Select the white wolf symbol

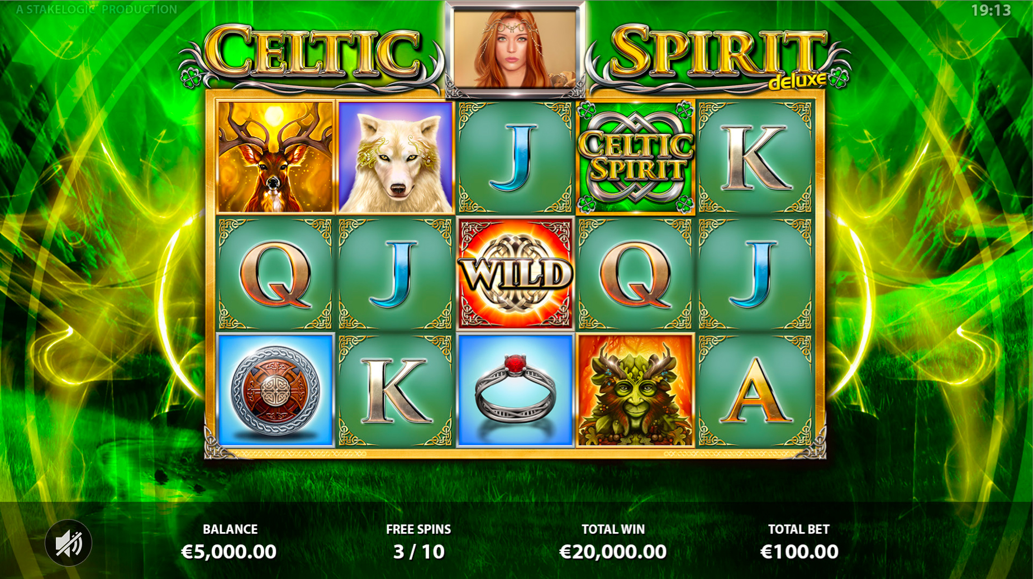396,157
